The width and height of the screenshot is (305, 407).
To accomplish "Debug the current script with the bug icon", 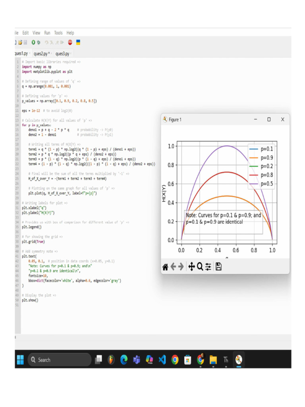I will [x=39, y=42].
